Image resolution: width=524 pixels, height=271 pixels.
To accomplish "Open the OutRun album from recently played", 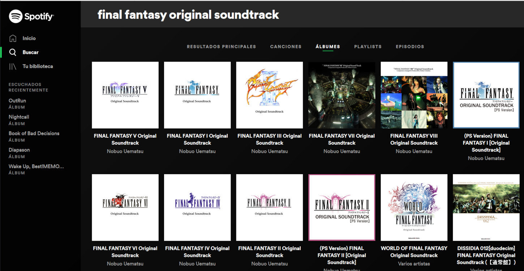I will click(17, 100).
